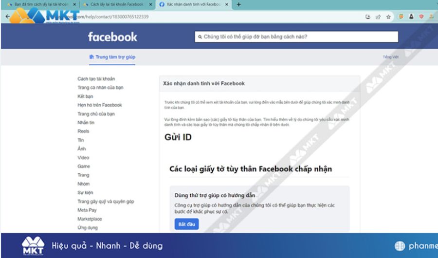This screenshot has height=258, width=438.
Task: Open 'Nhắn tin' help topic
Action: 86,123
